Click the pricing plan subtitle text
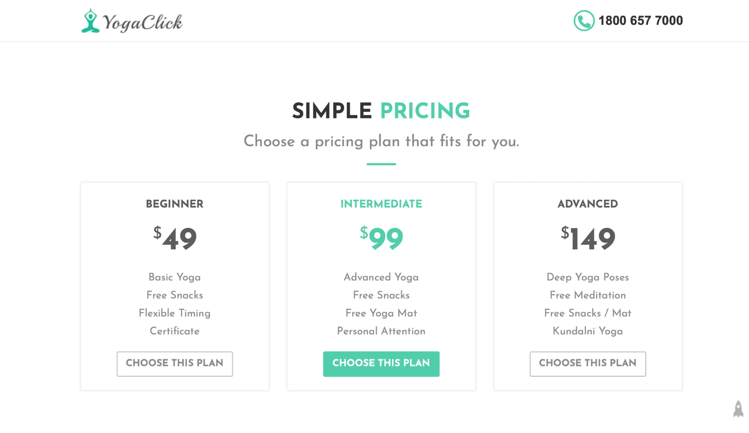 [381, 141]
